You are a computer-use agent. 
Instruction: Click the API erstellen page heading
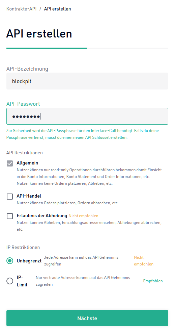coord(39,33)
